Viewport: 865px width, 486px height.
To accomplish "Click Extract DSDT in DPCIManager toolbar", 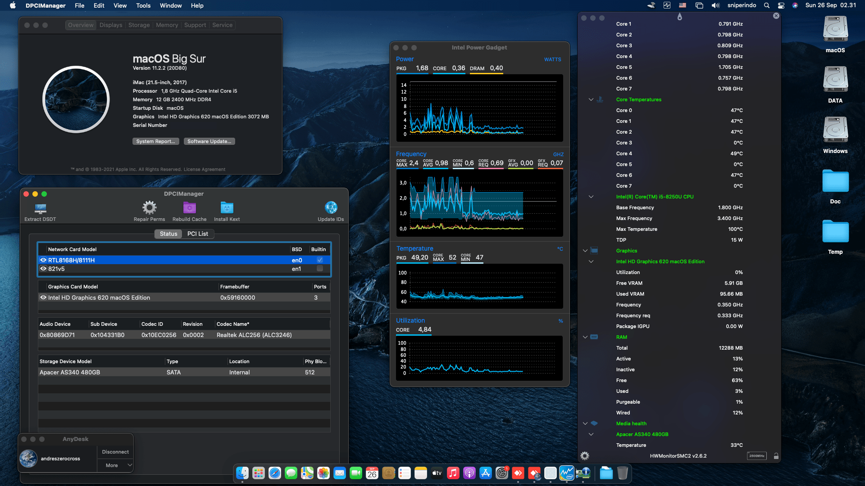I will coord(40,211).
